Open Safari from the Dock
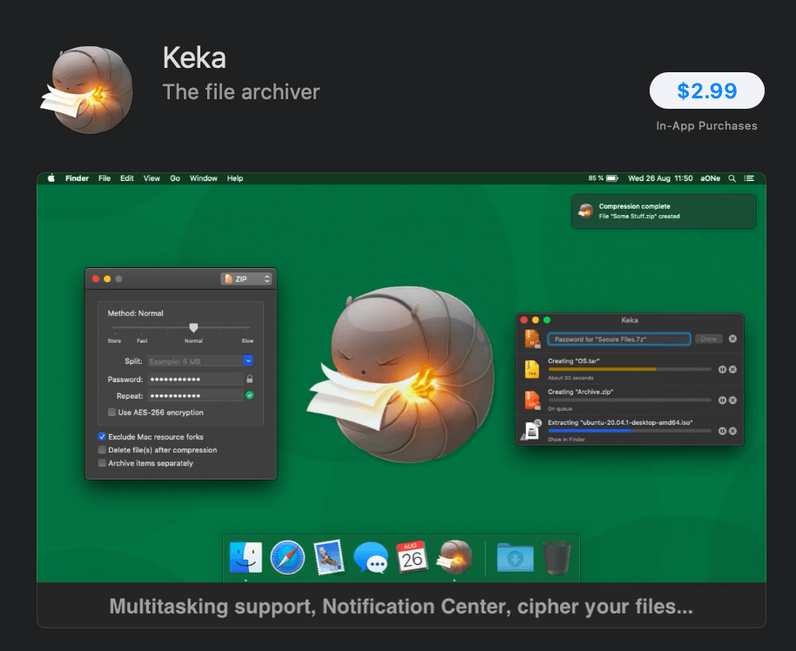This screenshot has height=651, width=796. (287, 557)
